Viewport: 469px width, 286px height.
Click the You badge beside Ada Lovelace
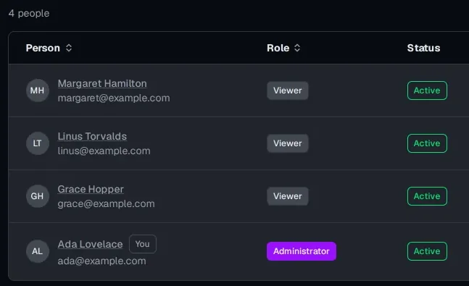point(142,244)
